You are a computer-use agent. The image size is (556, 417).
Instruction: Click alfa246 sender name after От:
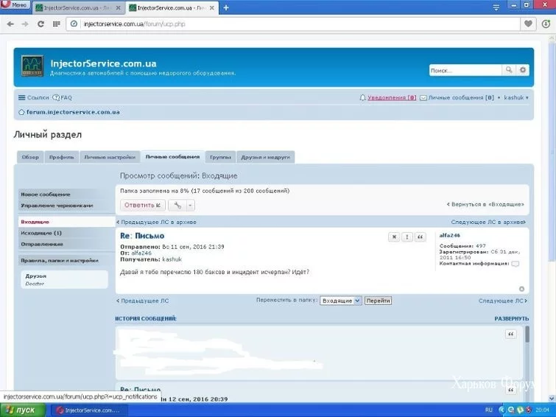tap(141, 253)
